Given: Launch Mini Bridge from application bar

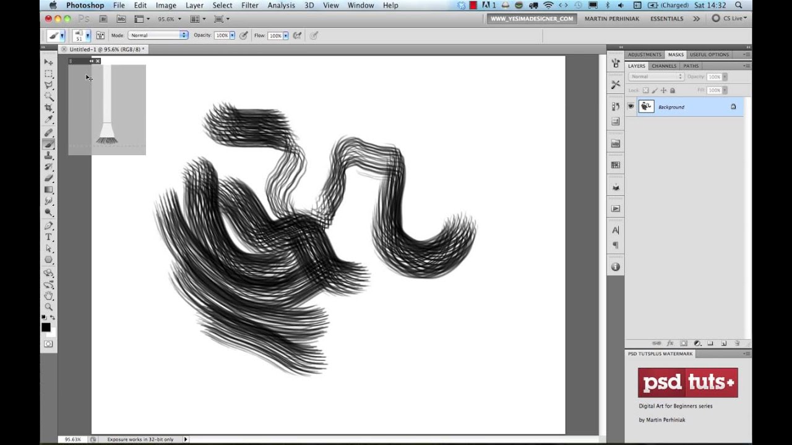Looking at the screenshot, I should click(x=121, y=19).
